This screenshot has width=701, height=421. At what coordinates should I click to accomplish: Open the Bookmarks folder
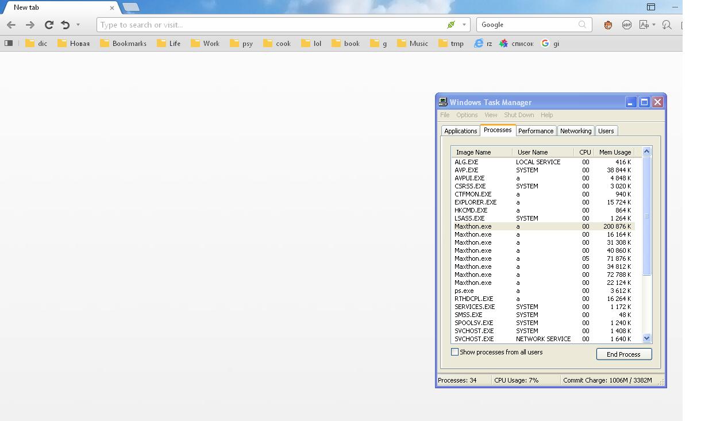point(124,43)
